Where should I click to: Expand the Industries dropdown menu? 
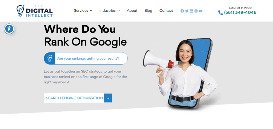tap(110, 11)
